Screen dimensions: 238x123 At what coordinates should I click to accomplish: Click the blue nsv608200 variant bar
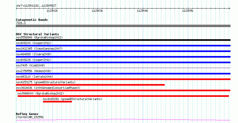123,46
